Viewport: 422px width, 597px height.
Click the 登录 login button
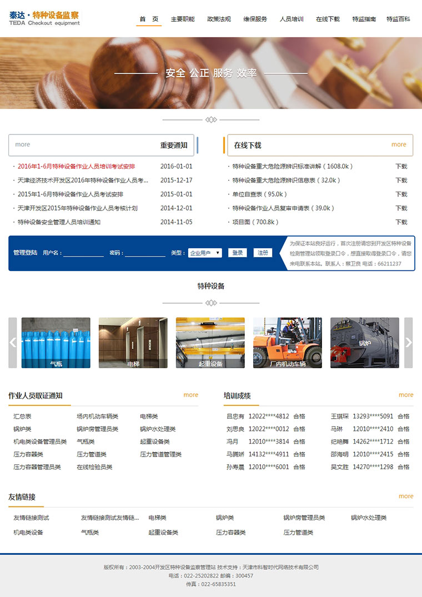tap(238, 253)
